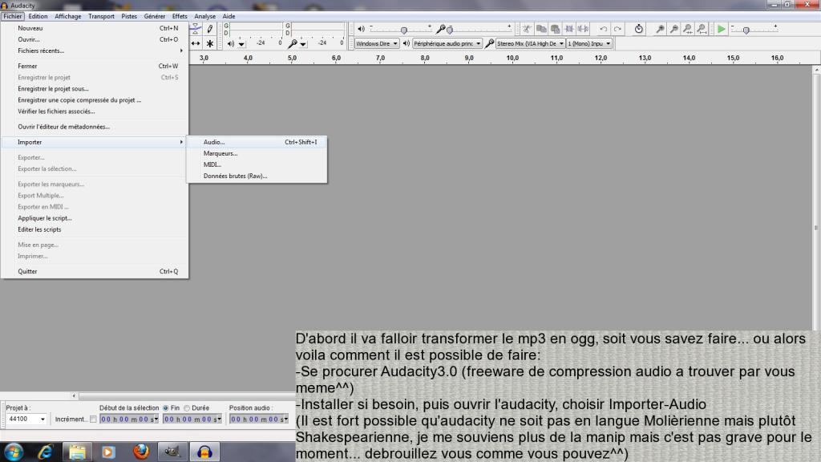Click the microphone icon in mixer toolbar

click(x=440, y=29)
